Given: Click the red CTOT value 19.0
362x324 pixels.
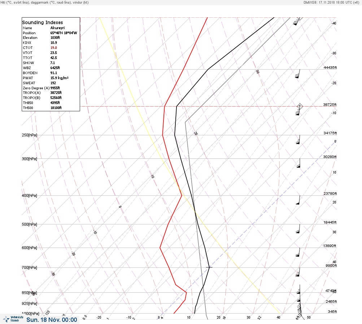Looking at the screenshot, I should [53, 48].
